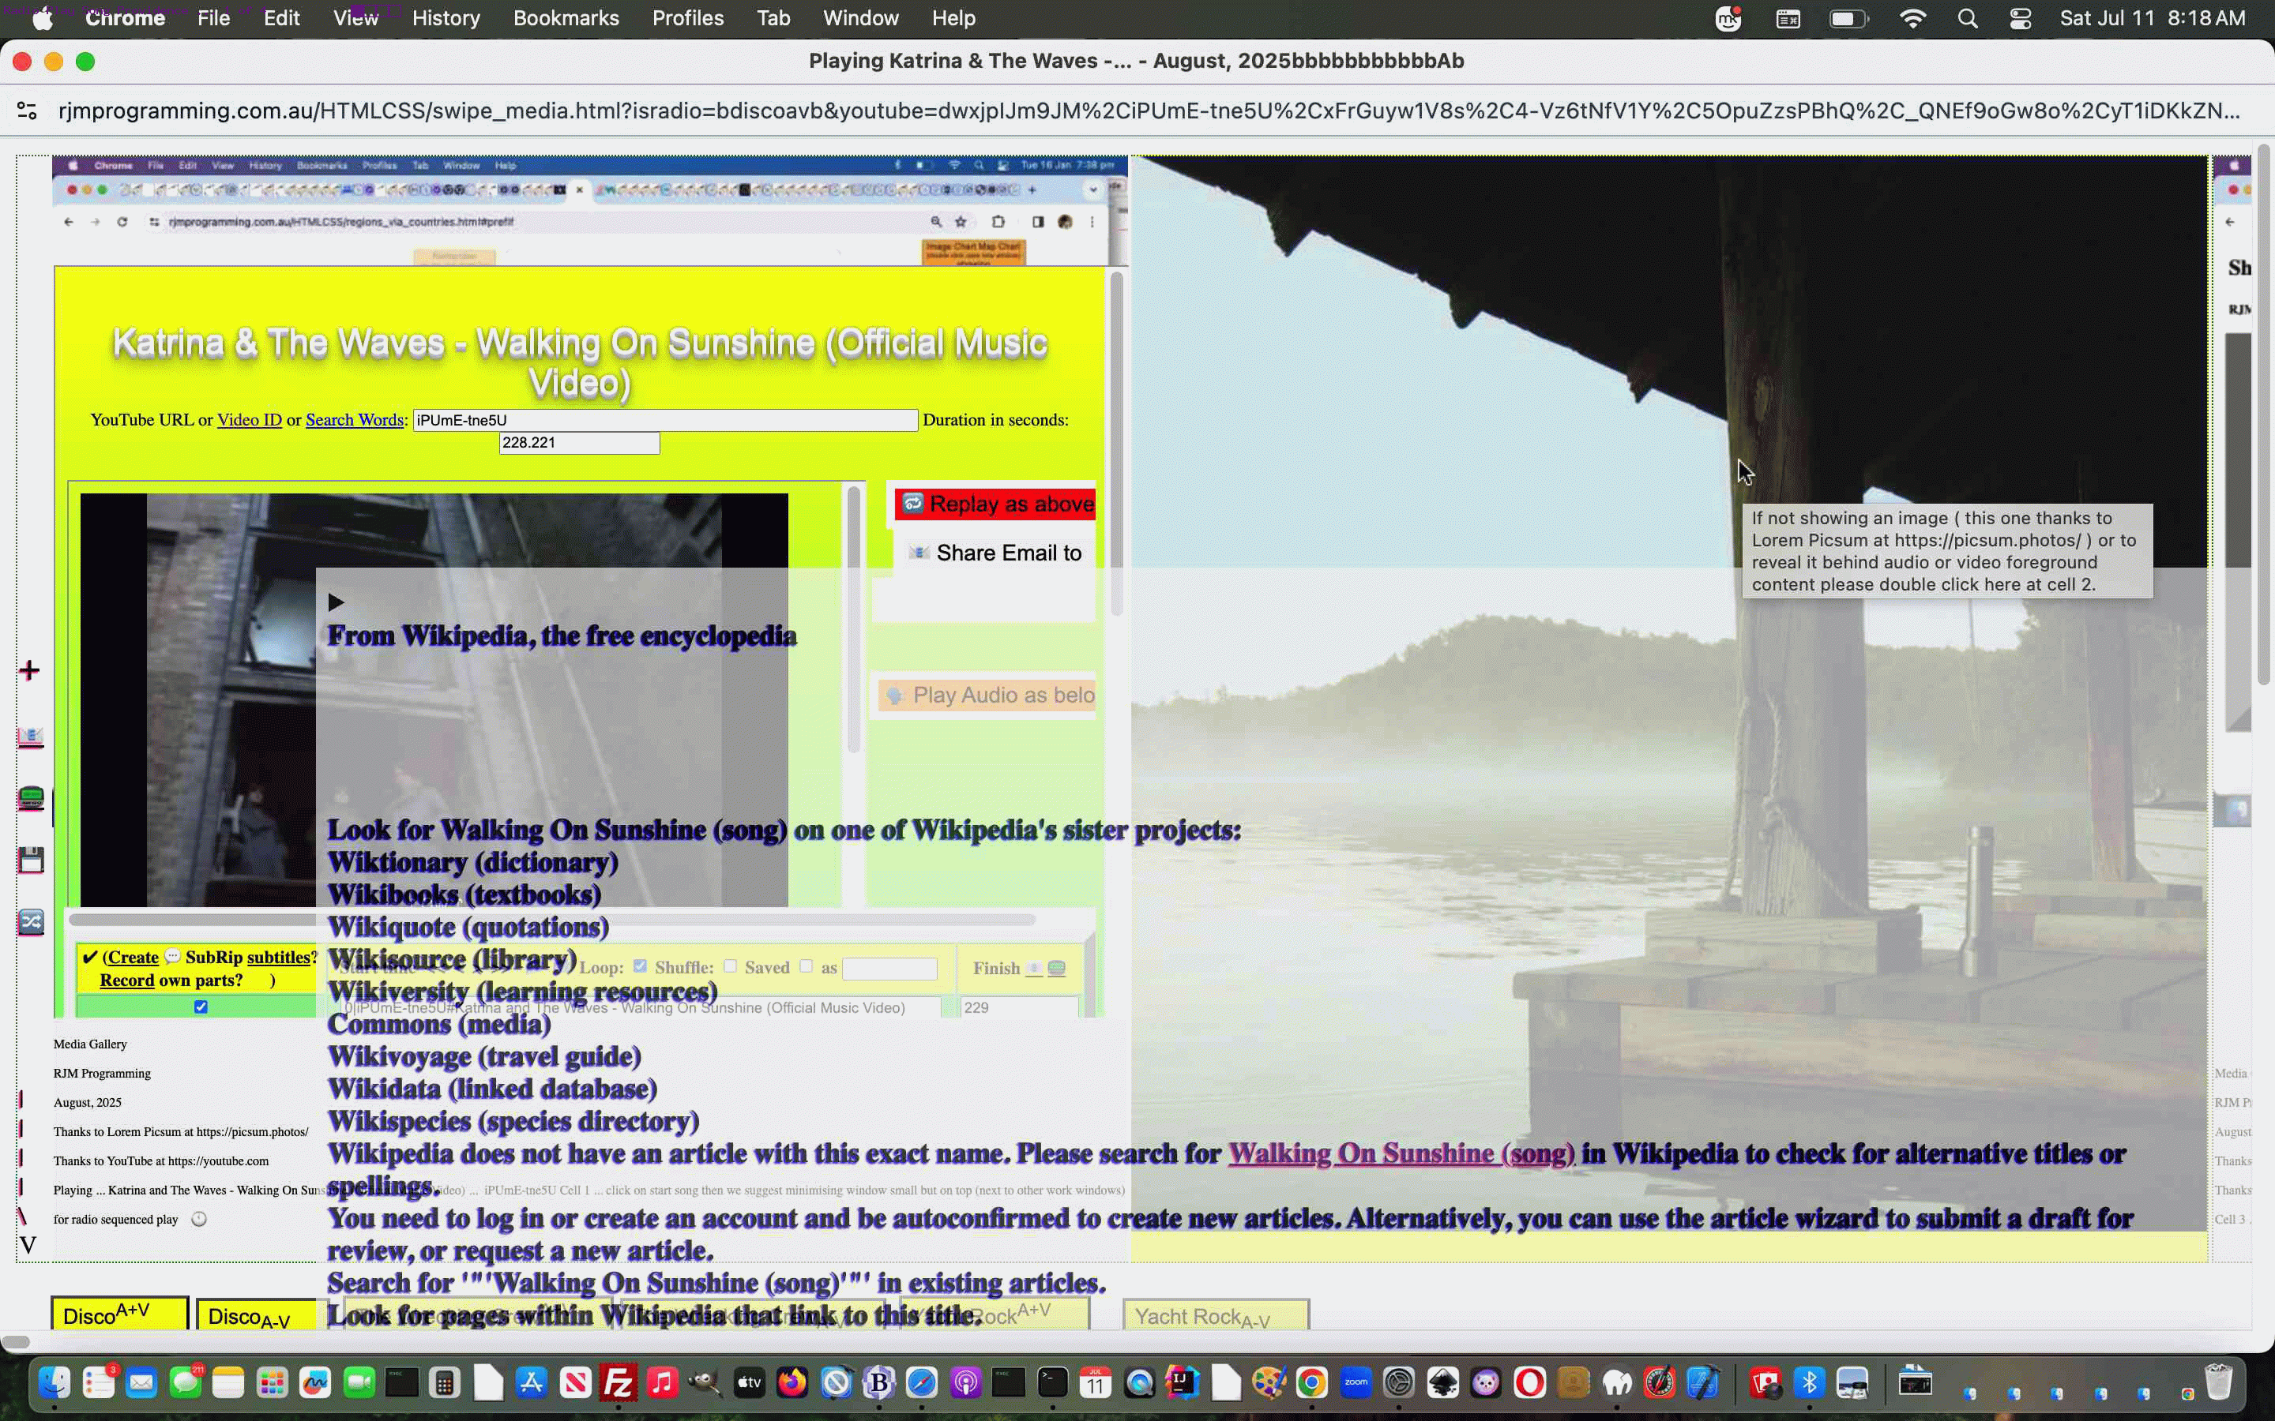This screenshot has height=1421, width=2275.
Task: Click the Disco A+V button
Action: click(x=120, y=1314)
